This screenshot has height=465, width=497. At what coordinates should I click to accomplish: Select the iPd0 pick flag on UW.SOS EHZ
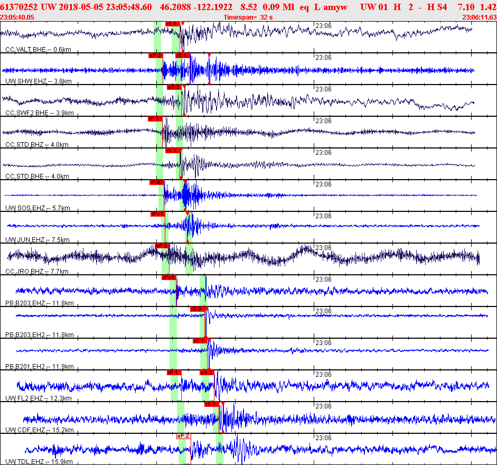(156, 182)
